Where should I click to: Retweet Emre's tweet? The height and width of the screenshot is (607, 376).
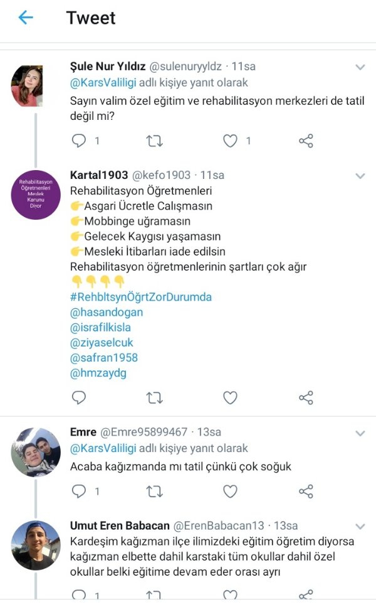click(x=154, y=492)
